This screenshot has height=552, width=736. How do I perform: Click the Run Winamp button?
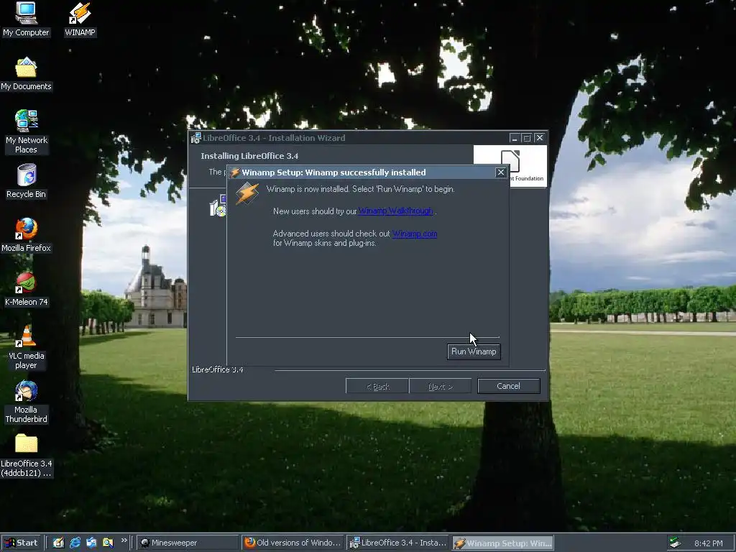[x=474, y=351]
